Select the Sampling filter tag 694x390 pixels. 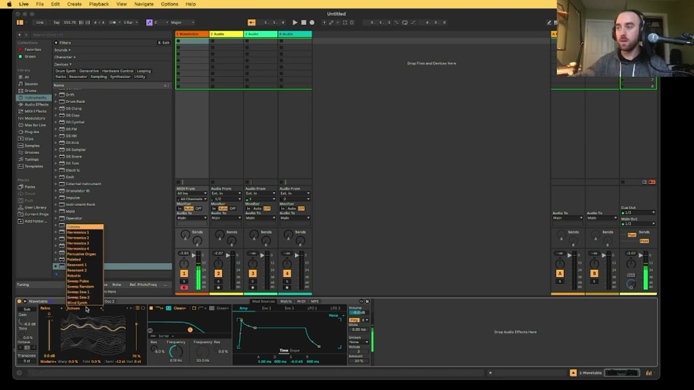click(x=99, y=76)
